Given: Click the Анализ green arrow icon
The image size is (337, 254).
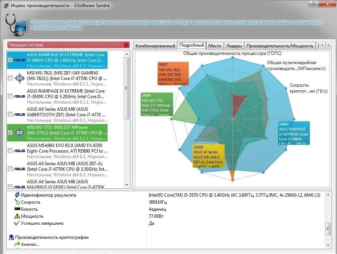Looking at the screenshot, I should [x=17, y=244].
